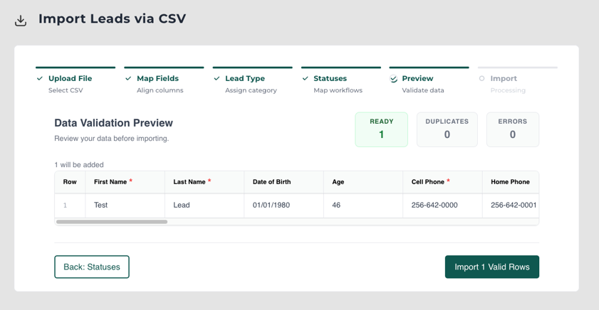Click the '46' age cell

[363, 205]
